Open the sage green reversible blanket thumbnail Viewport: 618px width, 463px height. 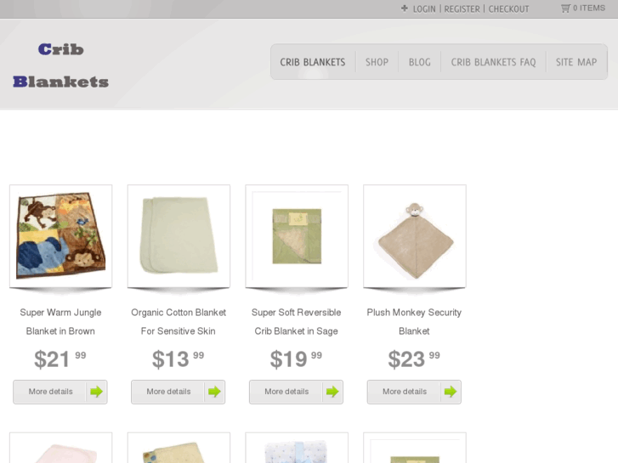pyautogui.click(x=297, y=235)
